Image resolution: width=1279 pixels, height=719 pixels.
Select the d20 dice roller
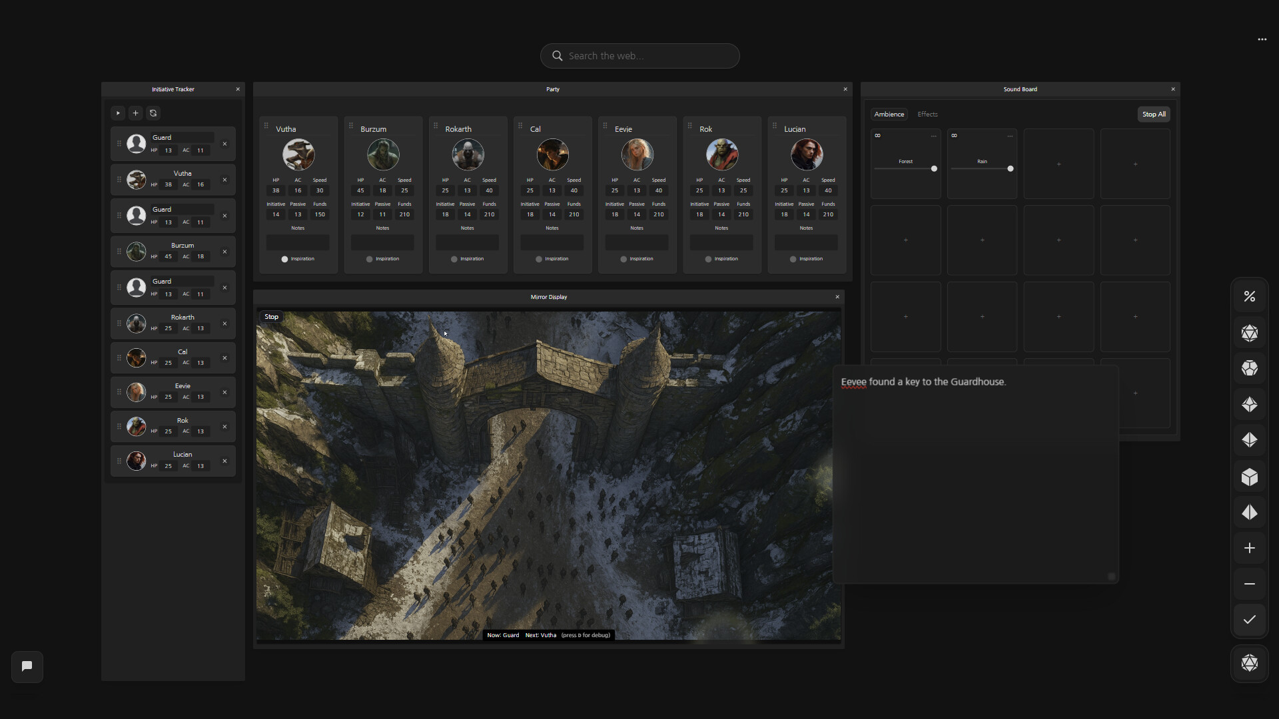[1250, 333]
